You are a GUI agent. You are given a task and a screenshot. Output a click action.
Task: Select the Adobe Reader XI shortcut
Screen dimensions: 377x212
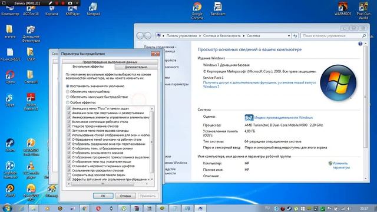31,102
